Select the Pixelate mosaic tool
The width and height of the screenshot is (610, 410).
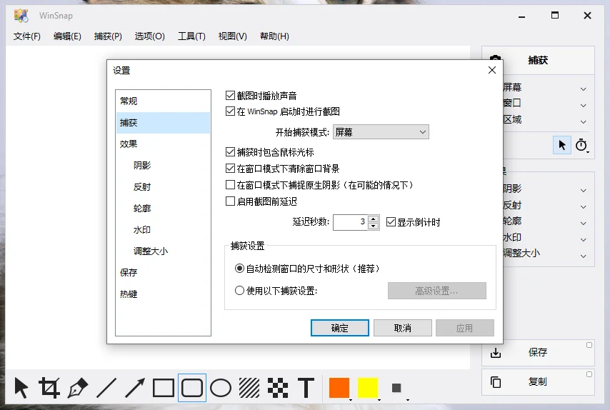click(278, 388)
